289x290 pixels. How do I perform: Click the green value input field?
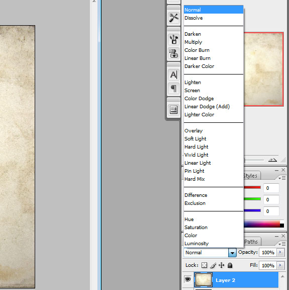271,199
